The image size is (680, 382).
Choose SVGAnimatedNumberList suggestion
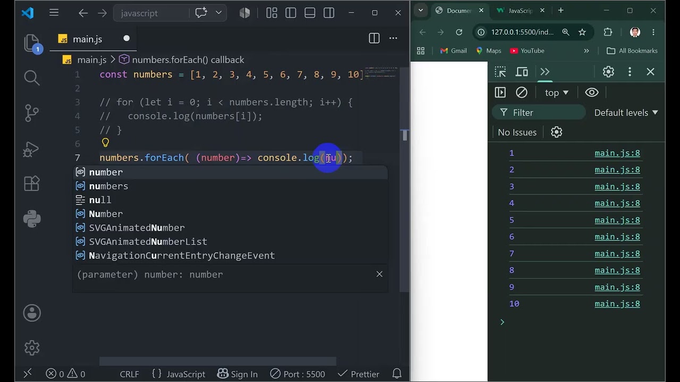click(x=230, y=241)
